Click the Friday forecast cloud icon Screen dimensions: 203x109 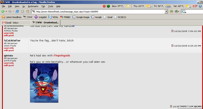168,6
